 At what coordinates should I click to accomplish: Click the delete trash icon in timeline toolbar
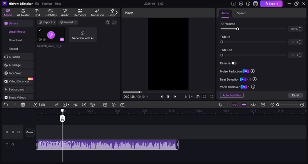23,105
